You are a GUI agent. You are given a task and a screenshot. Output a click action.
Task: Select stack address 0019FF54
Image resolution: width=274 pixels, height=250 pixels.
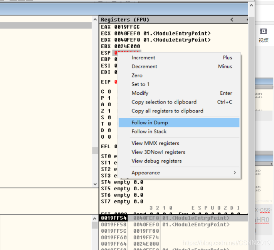coord(114,218)
